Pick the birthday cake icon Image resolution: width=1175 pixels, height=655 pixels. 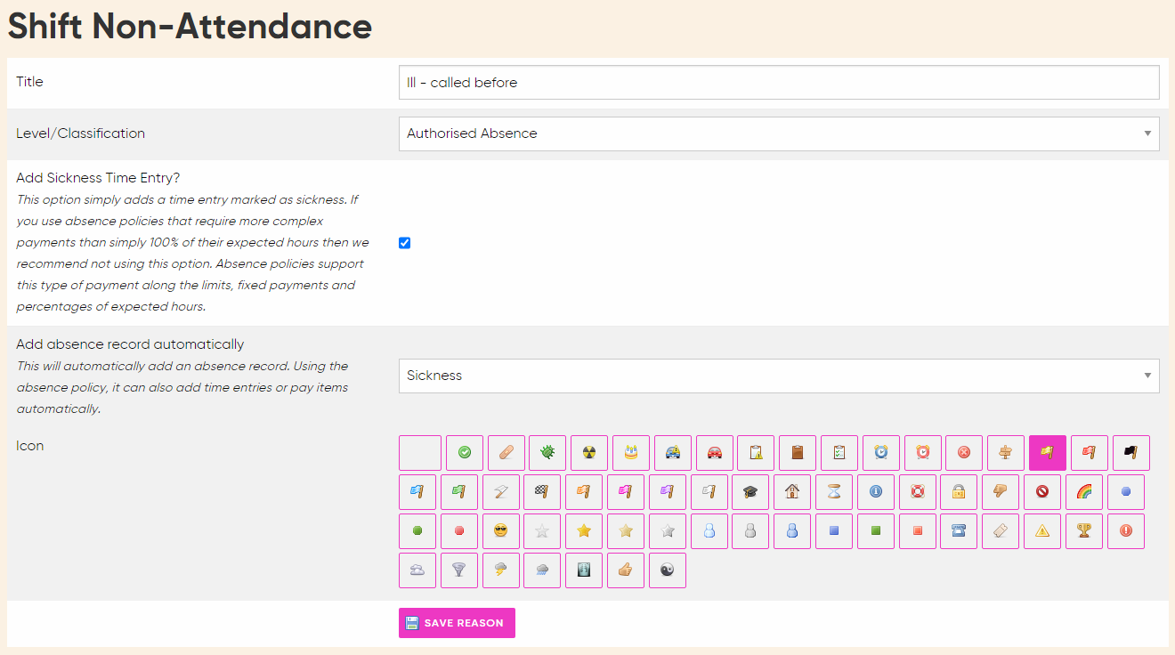pos(631,453)
